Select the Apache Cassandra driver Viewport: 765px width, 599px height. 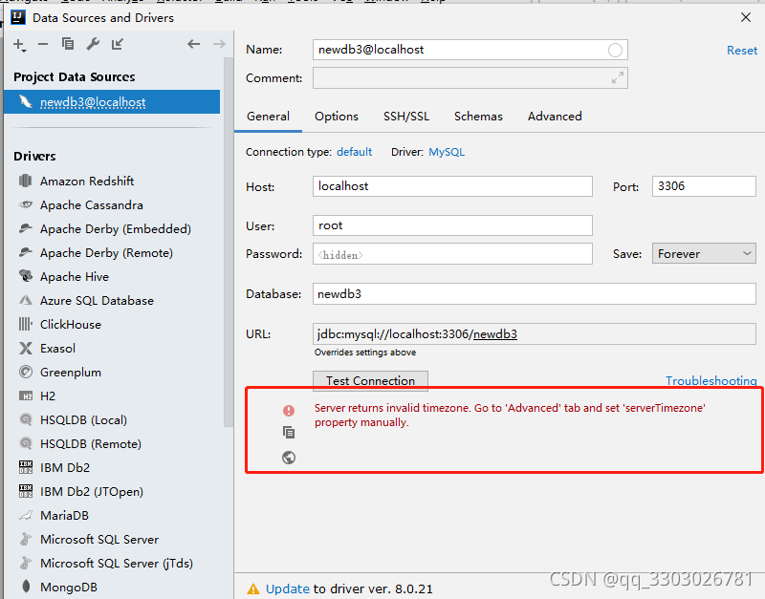92,204
